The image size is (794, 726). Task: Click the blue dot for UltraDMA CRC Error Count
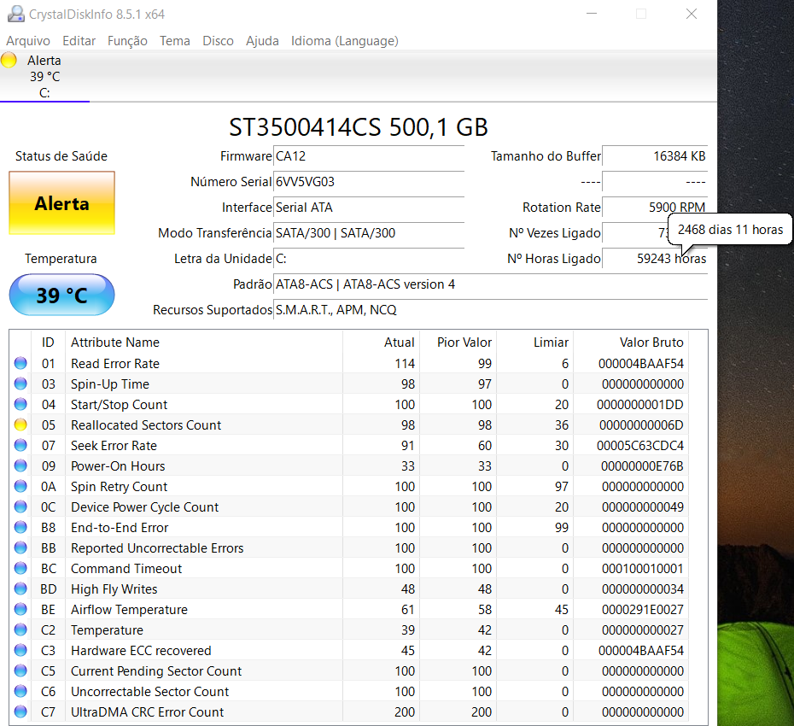click(20, 712)
